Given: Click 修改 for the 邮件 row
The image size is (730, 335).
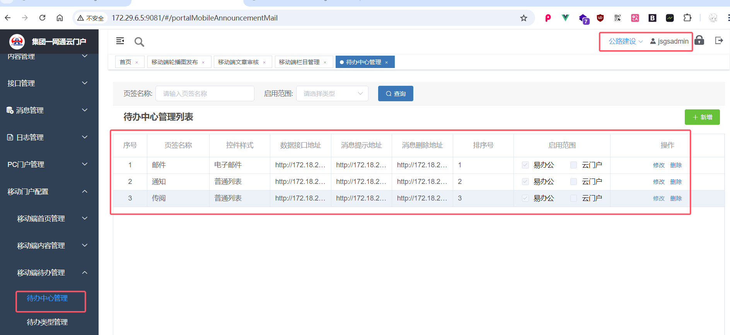Looking at the screenshot, I should [x=658, y=165].
